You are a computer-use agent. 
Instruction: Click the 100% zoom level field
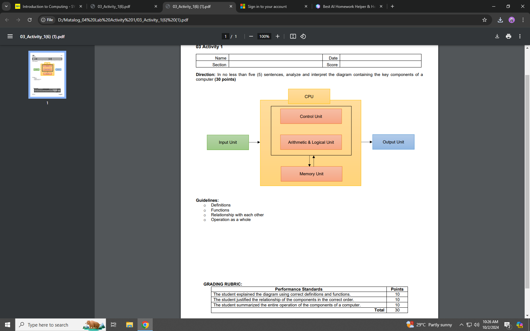264,36
